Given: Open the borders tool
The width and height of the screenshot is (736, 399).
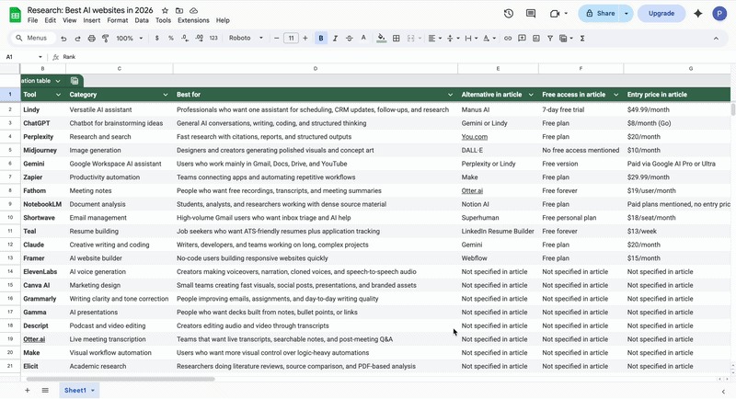Looking at the screenshot, I should coord(397,39).
